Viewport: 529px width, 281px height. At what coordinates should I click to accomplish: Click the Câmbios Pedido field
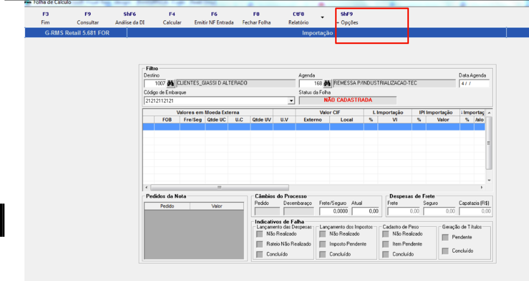[x=267, y=211]
